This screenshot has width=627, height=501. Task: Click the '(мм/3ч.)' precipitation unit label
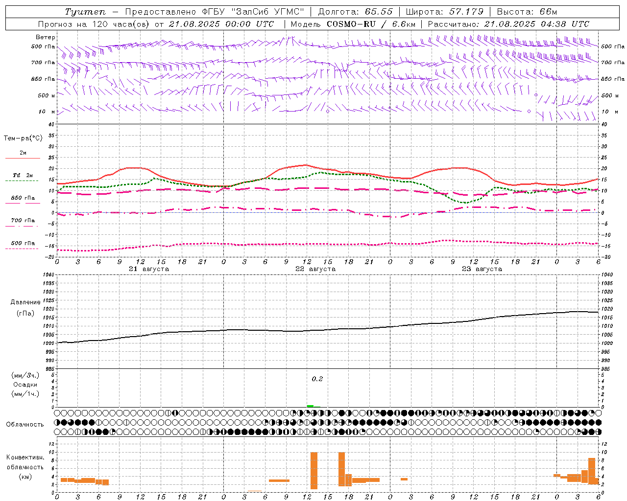click(x=25, y=375)
